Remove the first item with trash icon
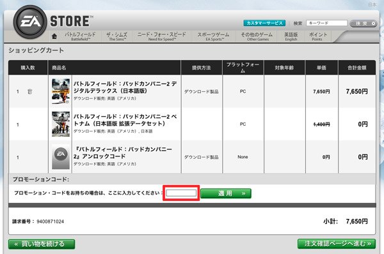 click(x=30, y=92)
